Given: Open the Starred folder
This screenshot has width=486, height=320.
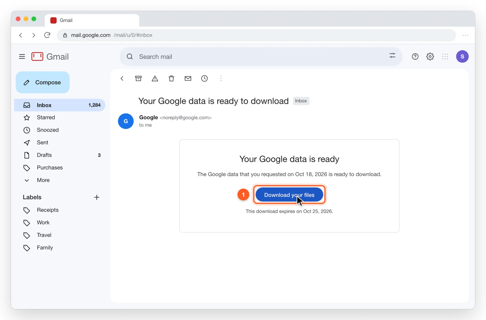Looking at the screenshot, I should [60, 118].
